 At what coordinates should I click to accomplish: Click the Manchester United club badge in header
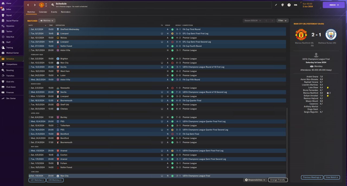coord(41,5)
